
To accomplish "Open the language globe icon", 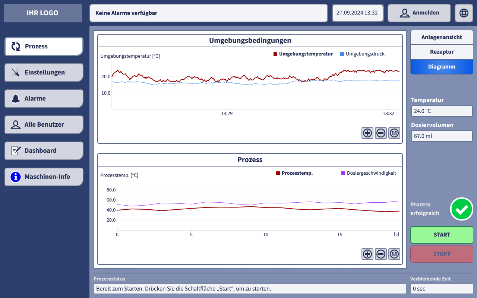I will 464,13.
